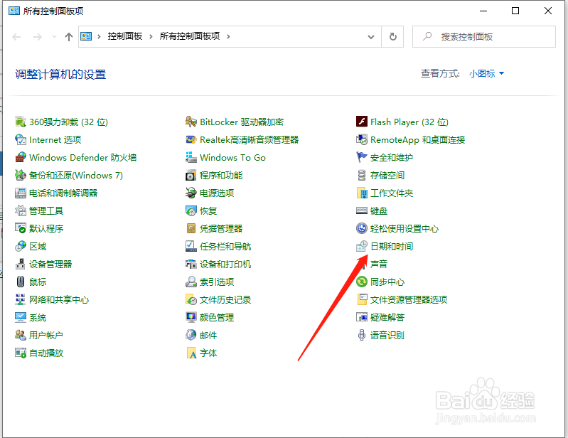Click the 电源选项 icon

pos(191,193)
